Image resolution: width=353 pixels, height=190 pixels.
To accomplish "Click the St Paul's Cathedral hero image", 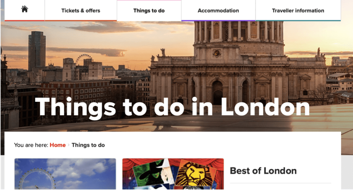I will [x=239, y=65].
